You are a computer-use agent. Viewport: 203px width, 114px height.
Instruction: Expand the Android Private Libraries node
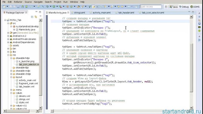click(x=8, y=39)
